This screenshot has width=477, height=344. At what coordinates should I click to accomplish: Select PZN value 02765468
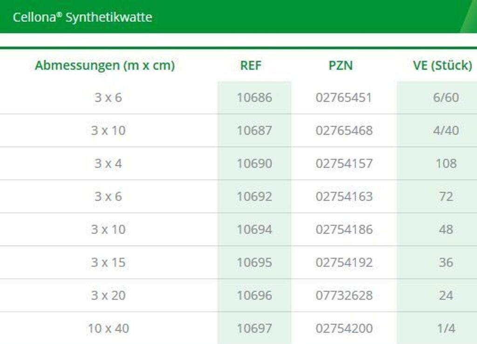click(344, 131)
